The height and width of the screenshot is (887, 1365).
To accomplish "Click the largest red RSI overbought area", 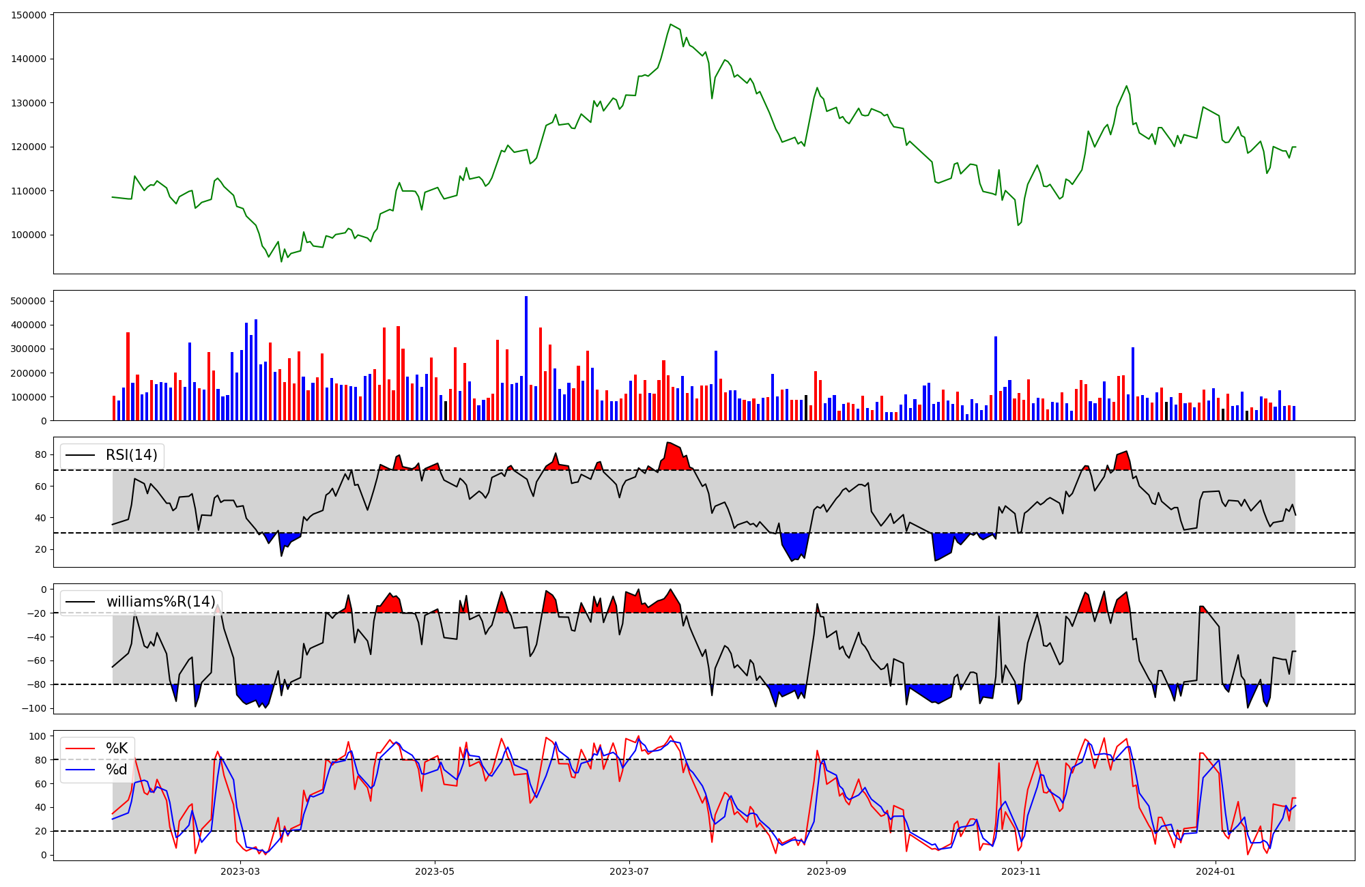I will tap(674, 457).
